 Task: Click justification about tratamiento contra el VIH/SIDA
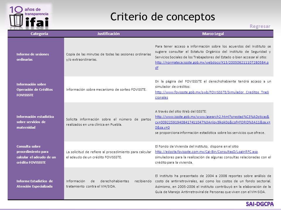click(109, 183)
